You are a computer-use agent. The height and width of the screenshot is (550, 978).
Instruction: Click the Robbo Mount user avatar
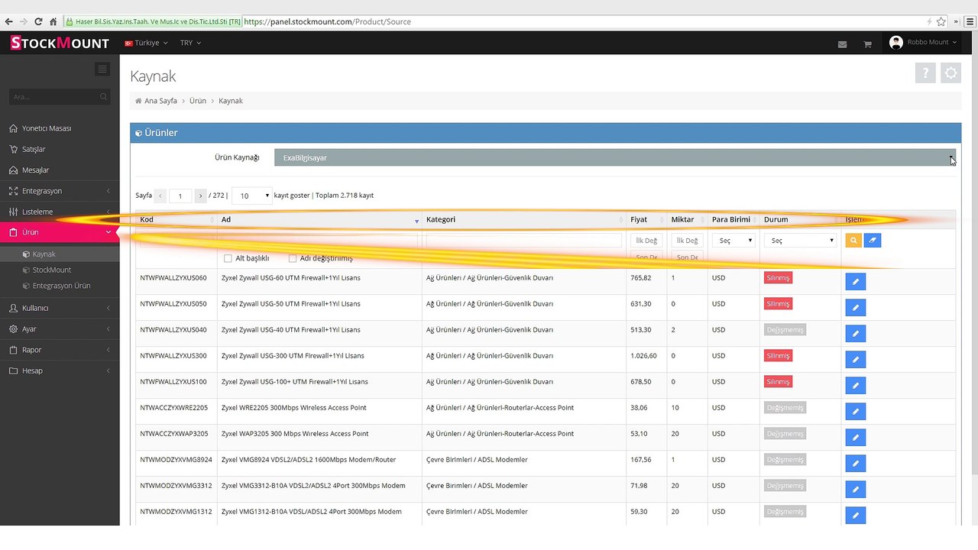click(896, 43)
